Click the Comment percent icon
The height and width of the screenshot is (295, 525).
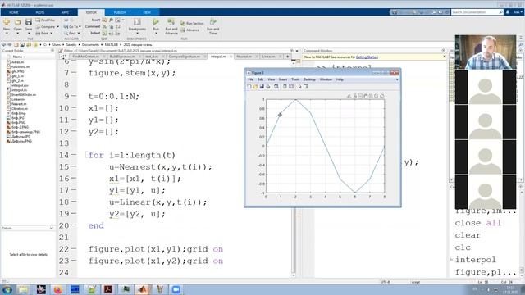[x=105, y=26]
